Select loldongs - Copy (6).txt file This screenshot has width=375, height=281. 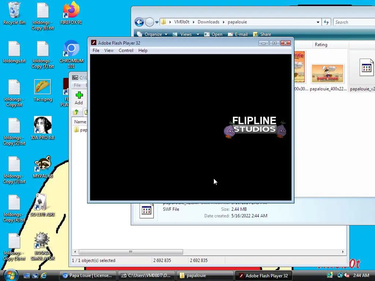(x=42, y=16)
